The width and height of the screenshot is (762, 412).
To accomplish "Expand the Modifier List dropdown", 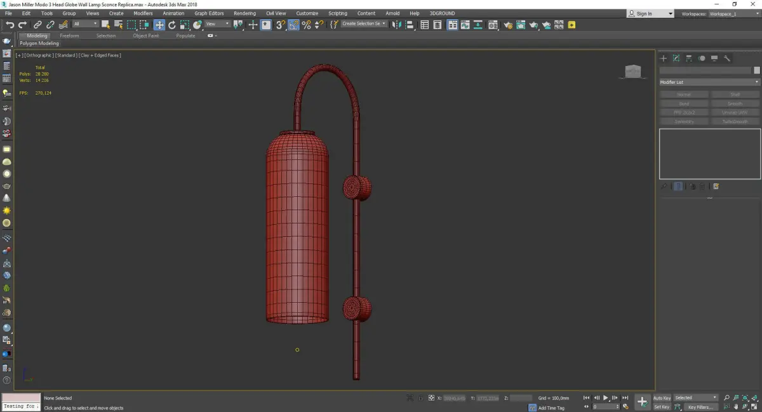I will coord(709,83).
